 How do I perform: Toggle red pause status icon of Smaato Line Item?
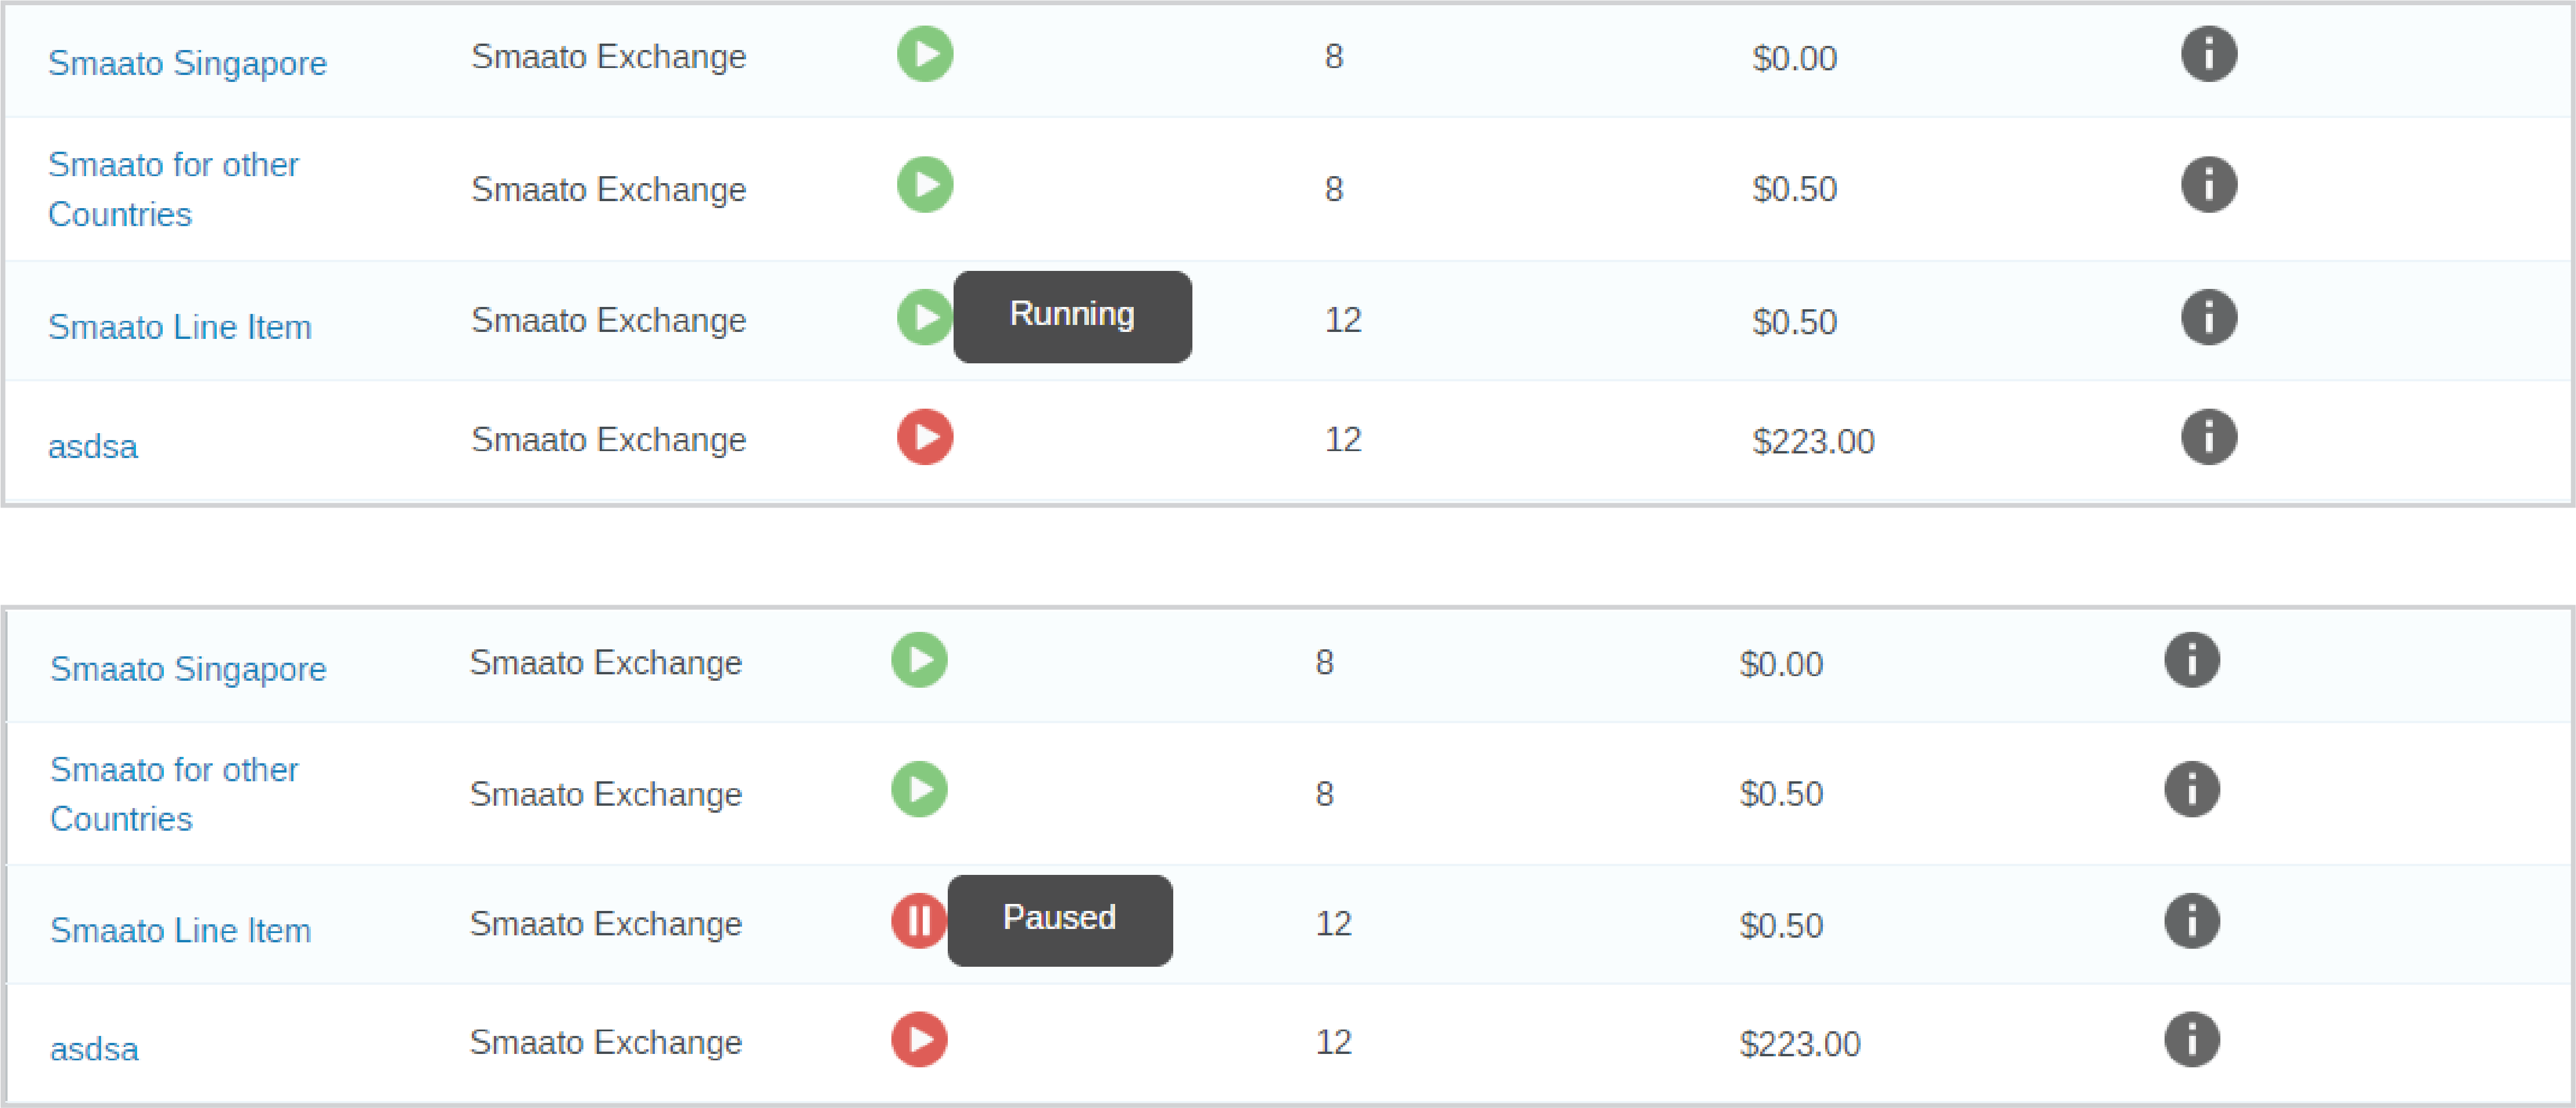point(918,921)
